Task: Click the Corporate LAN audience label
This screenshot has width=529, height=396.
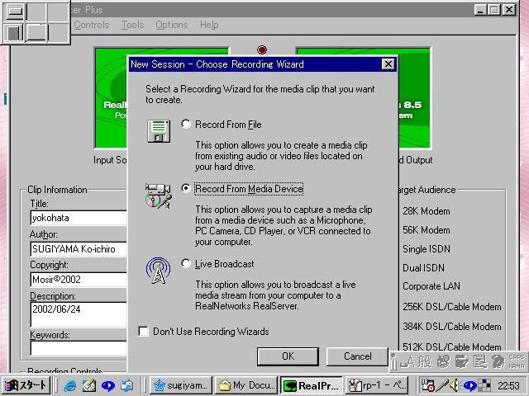Action: click(431, 286)
